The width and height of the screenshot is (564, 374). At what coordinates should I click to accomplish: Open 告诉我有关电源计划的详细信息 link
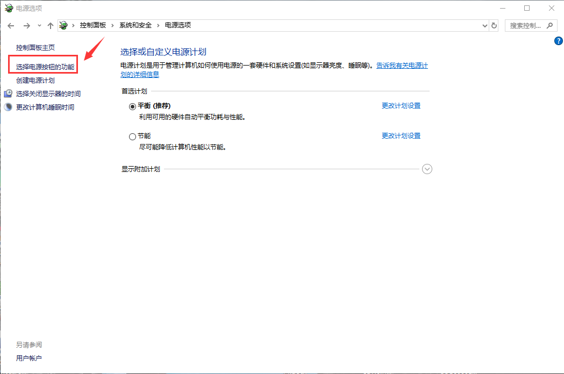click(402, 66)
